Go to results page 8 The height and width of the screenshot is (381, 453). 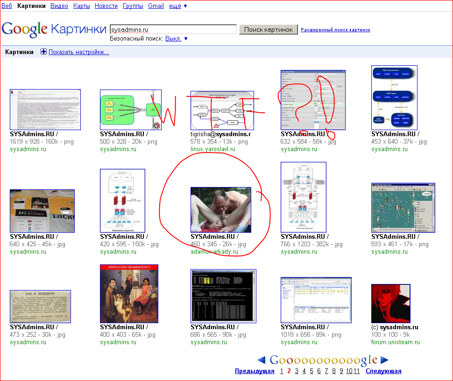coord(334,371)
